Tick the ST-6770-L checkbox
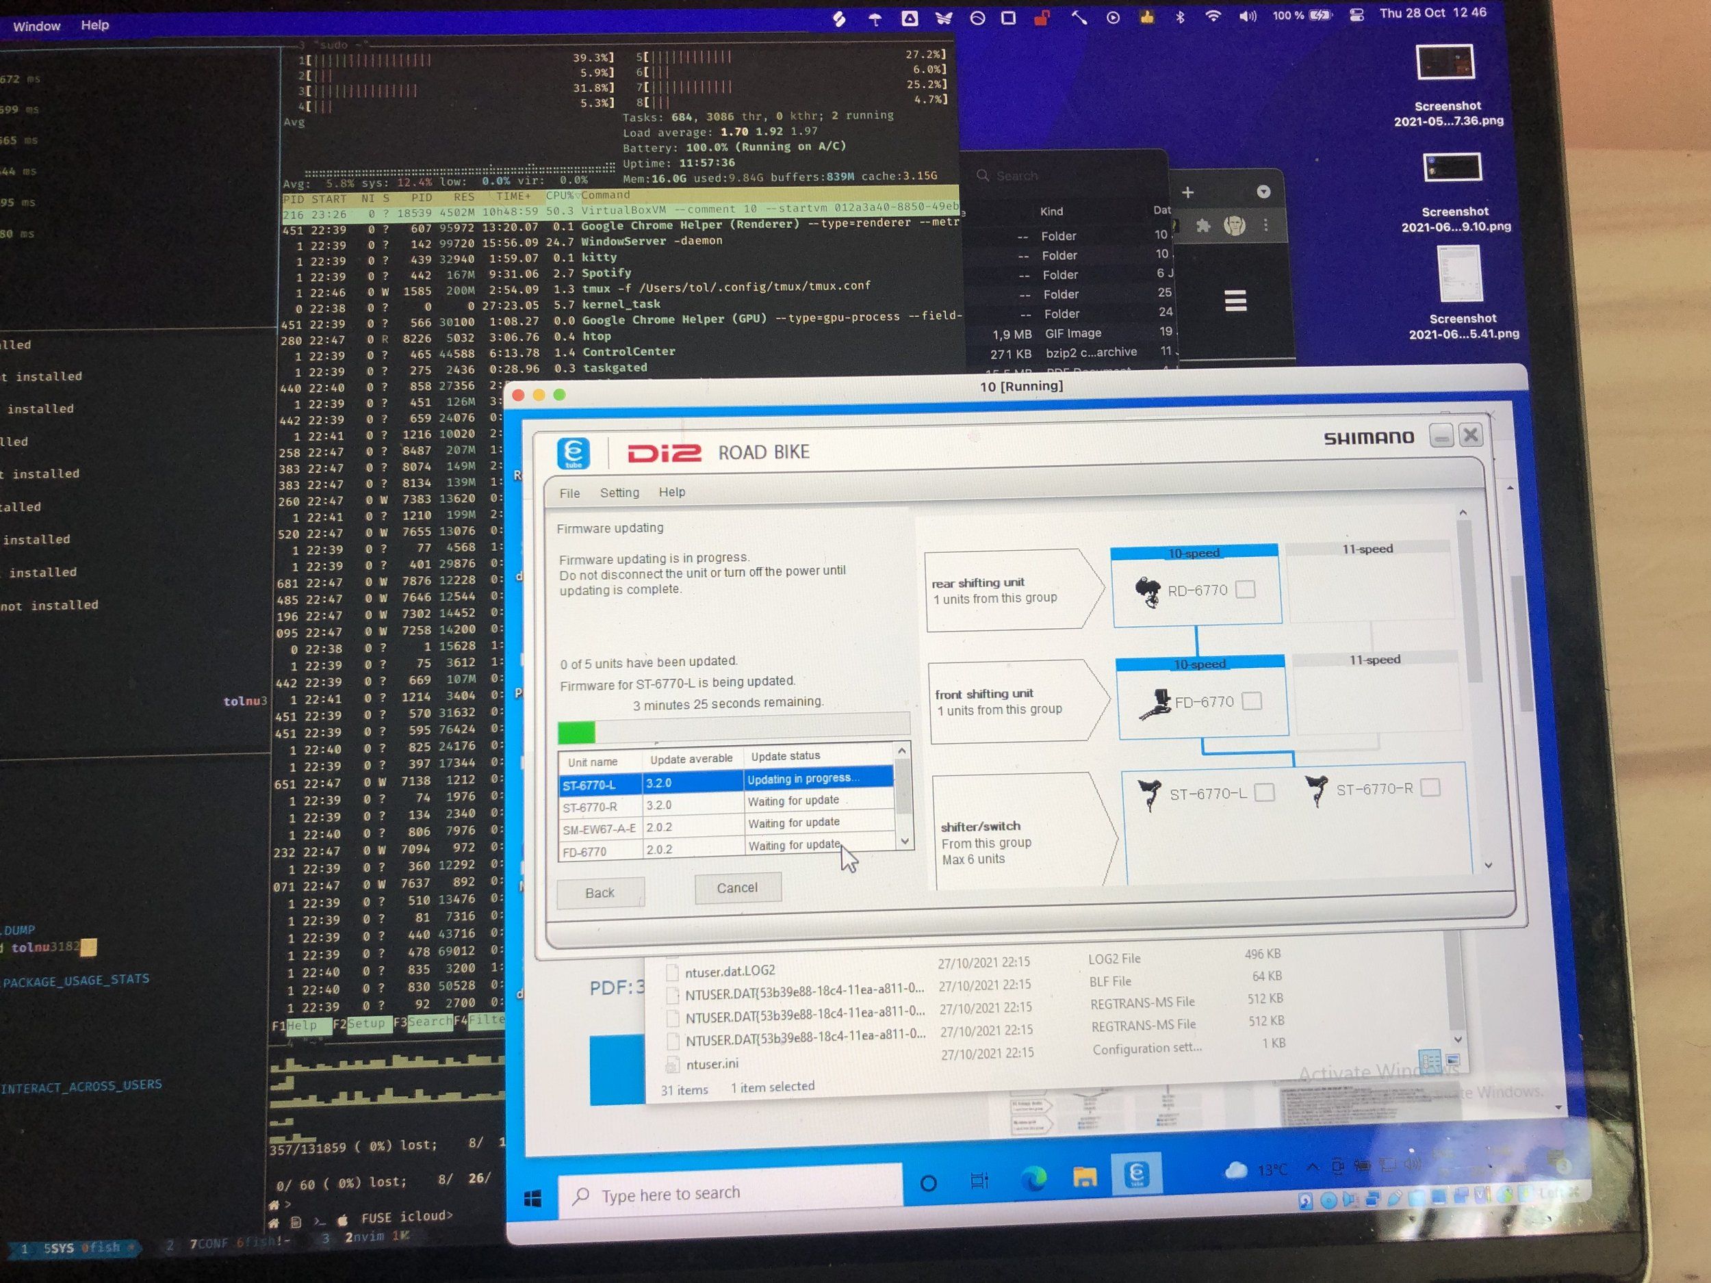Screen dimensions: 1711x1283 1265,792
